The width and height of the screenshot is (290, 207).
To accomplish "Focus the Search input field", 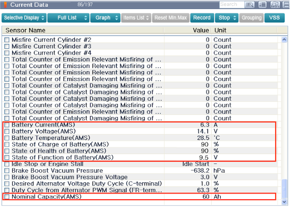I will pos(232,5).
